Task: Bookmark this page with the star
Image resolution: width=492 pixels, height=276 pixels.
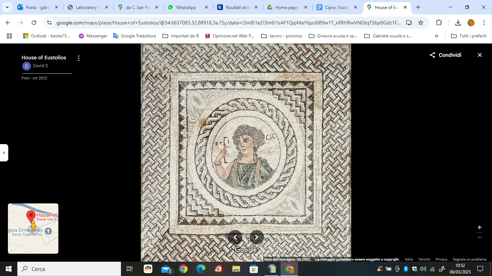Action: 420,23
